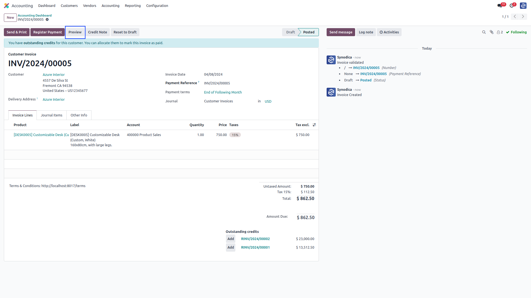
Task: Switch to the Journal Items tab
Action: [x=51, y=115]
